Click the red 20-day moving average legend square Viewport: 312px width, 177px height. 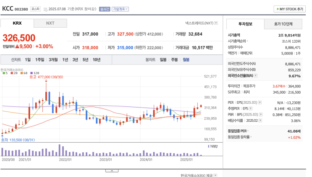pyautogui.click(x=12, y=73)
